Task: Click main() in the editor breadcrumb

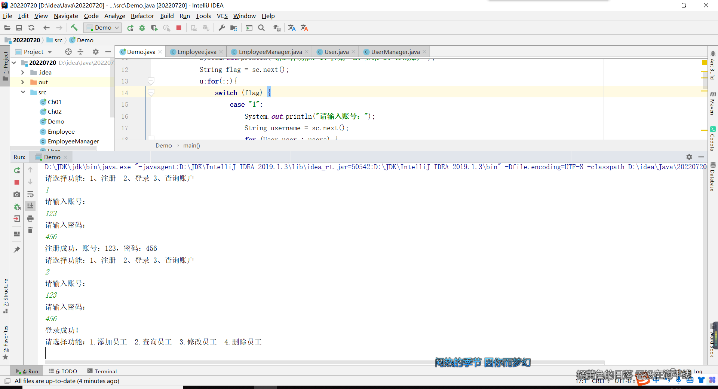Action: pyautogui.click(x=191, y=146)
